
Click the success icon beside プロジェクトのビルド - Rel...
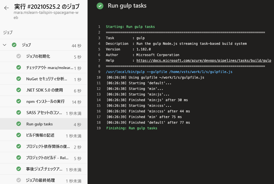[19, 158]
